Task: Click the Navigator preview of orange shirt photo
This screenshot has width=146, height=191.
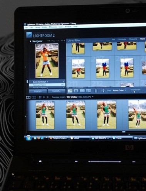Action: (47, 61)
